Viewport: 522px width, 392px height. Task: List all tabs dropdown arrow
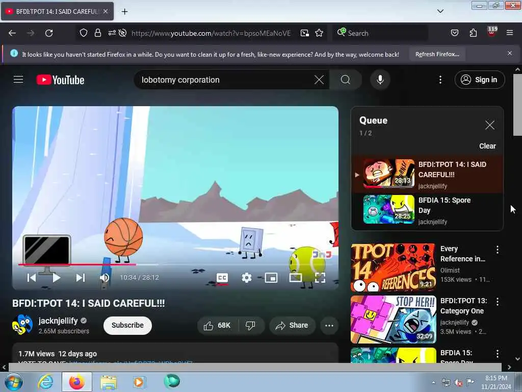click(440, 11)
